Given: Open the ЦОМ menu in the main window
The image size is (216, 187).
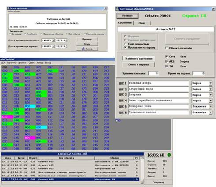Looking at the screenshot, I should pyautogui.click(x=3, y=63).
